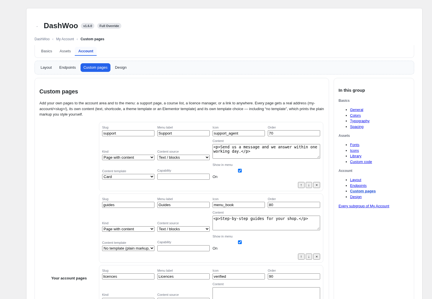432x299 pixels.
Task: Move the guides page down
Action: 309,257
